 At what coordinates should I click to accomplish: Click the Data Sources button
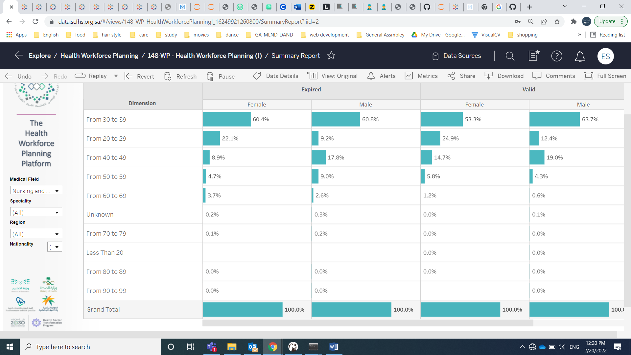pos(456,56)
